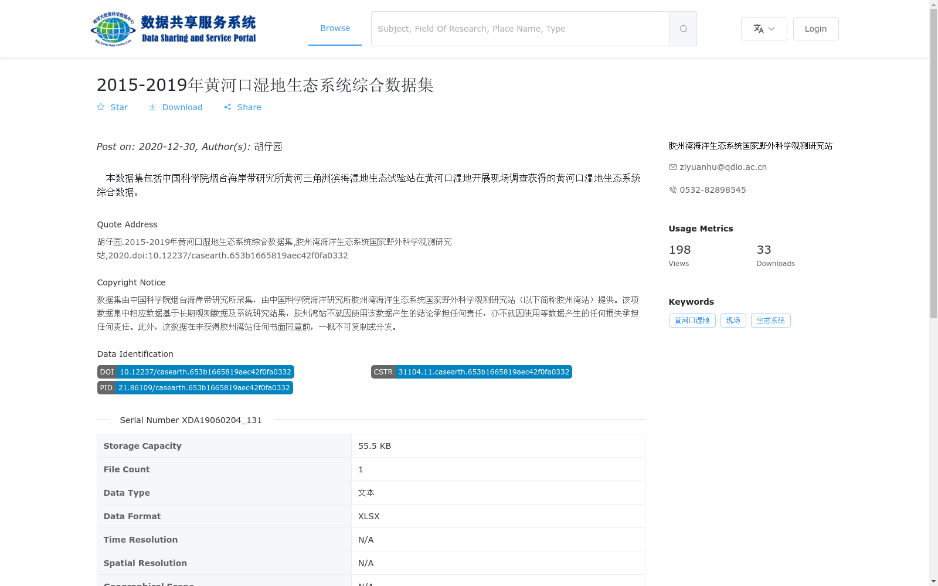Click the Quote Address citation text

274,248
